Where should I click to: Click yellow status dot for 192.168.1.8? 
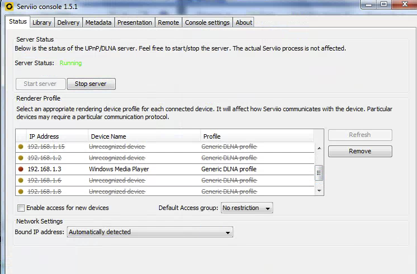click(21, 191)
